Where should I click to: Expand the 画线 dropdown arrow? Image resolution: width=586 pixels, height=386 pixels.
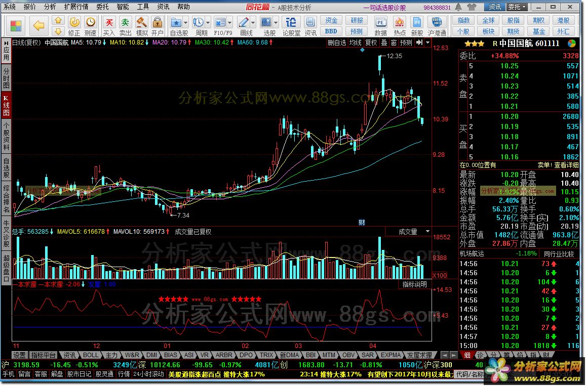253,22
